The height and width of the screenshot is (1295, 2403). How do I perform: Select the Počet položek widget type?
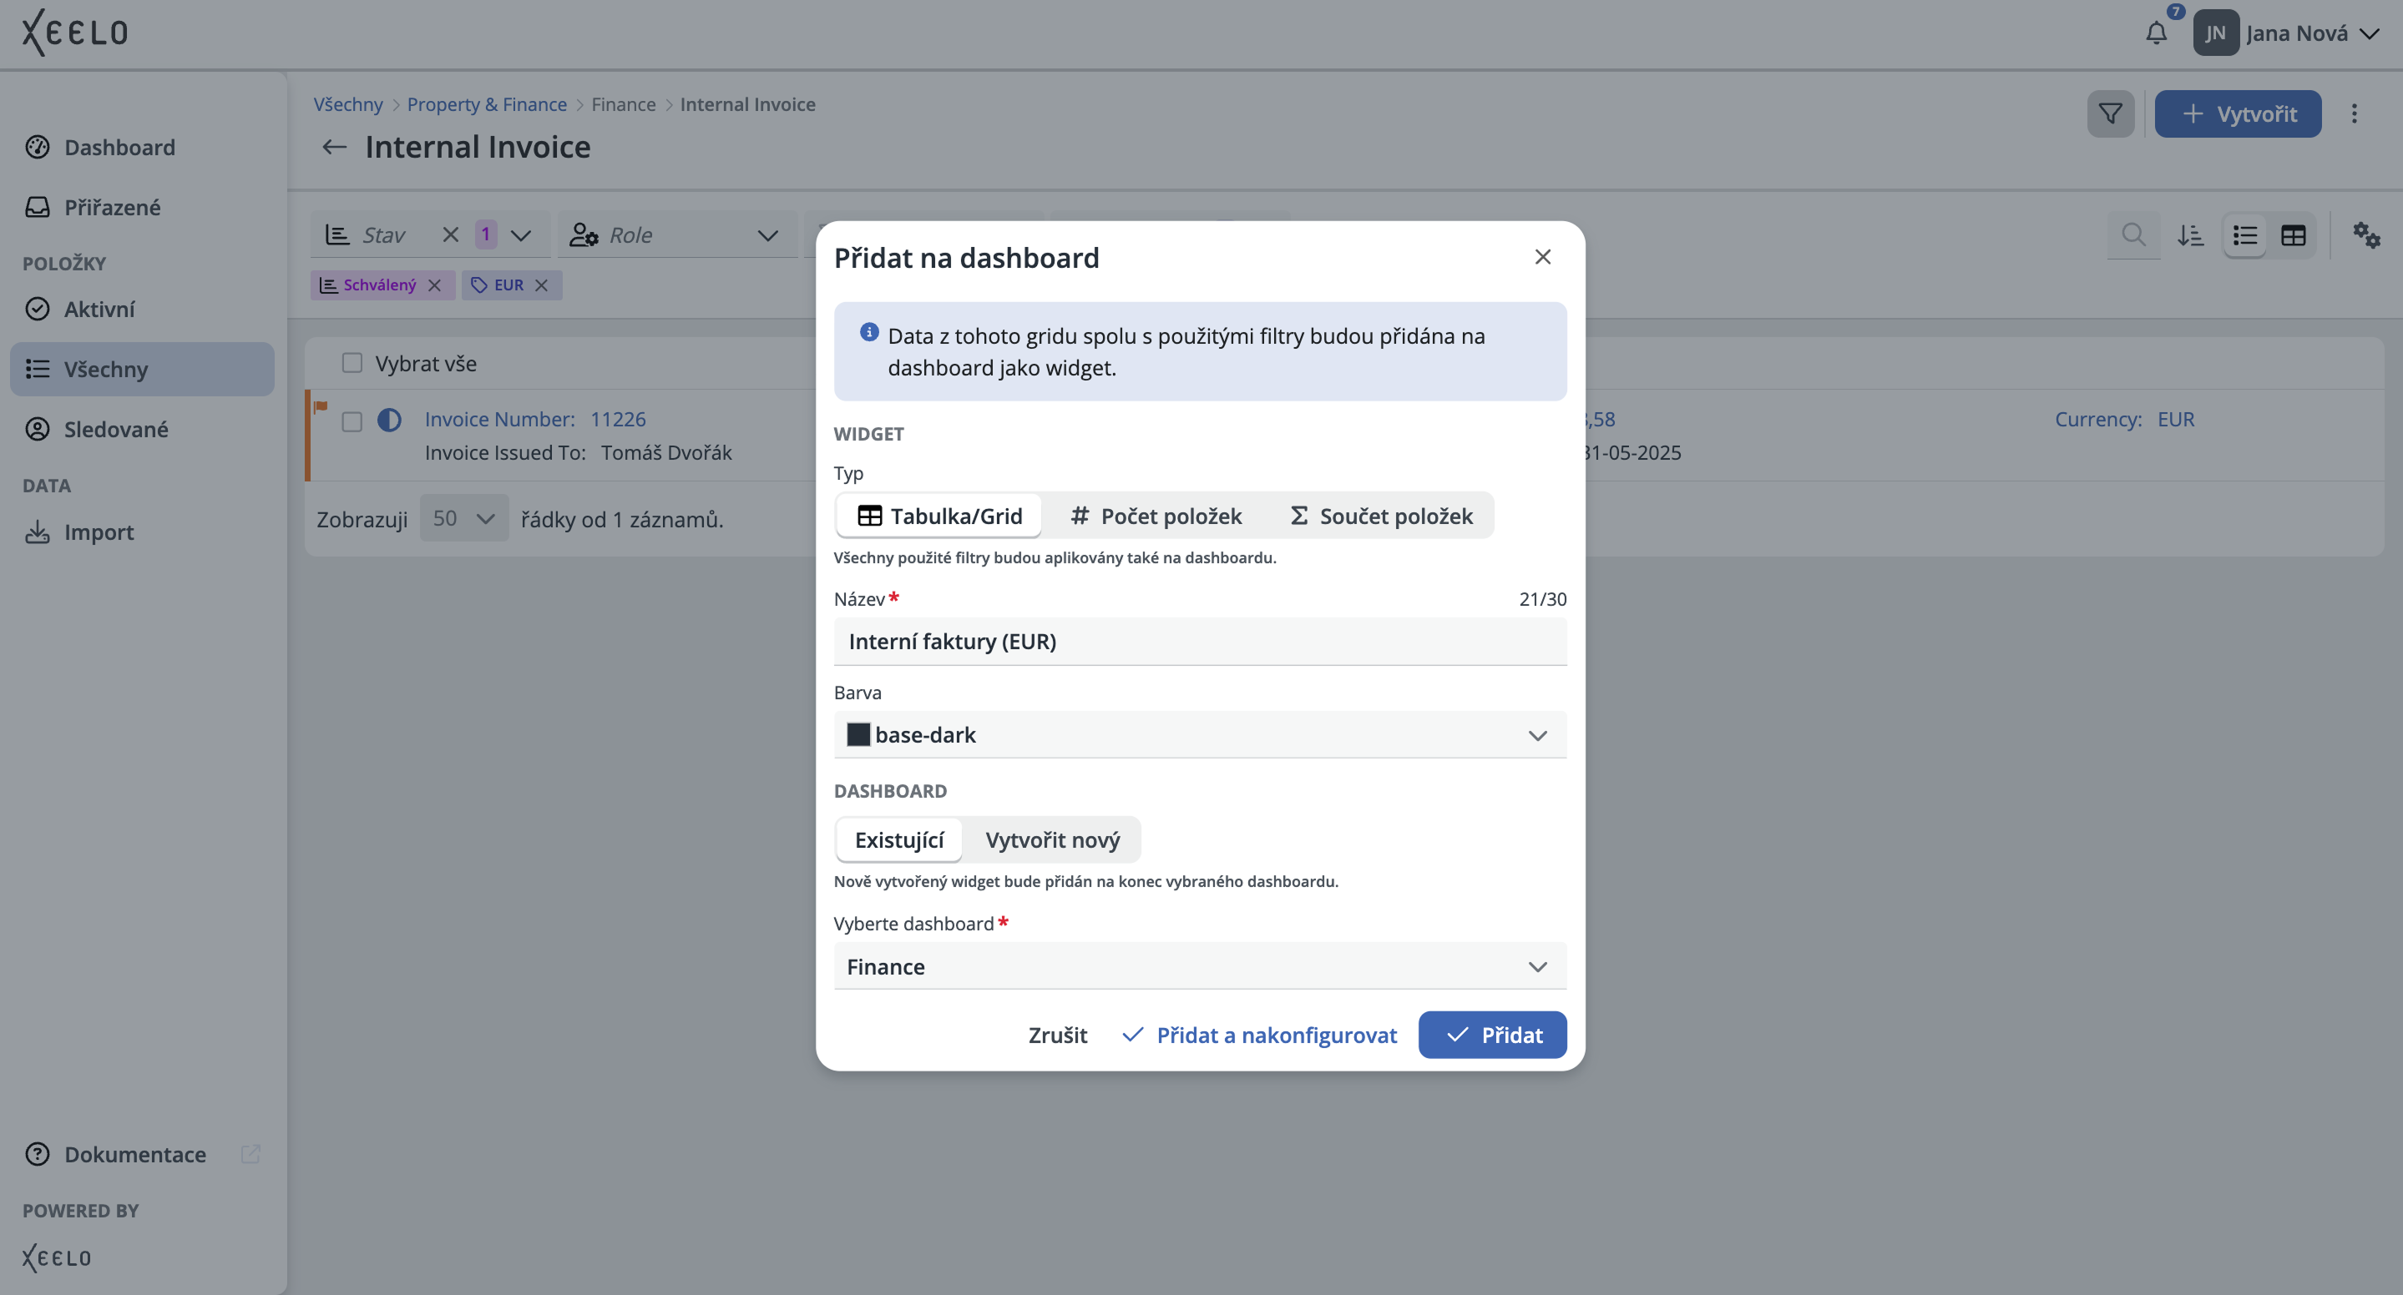(1156, 516)
